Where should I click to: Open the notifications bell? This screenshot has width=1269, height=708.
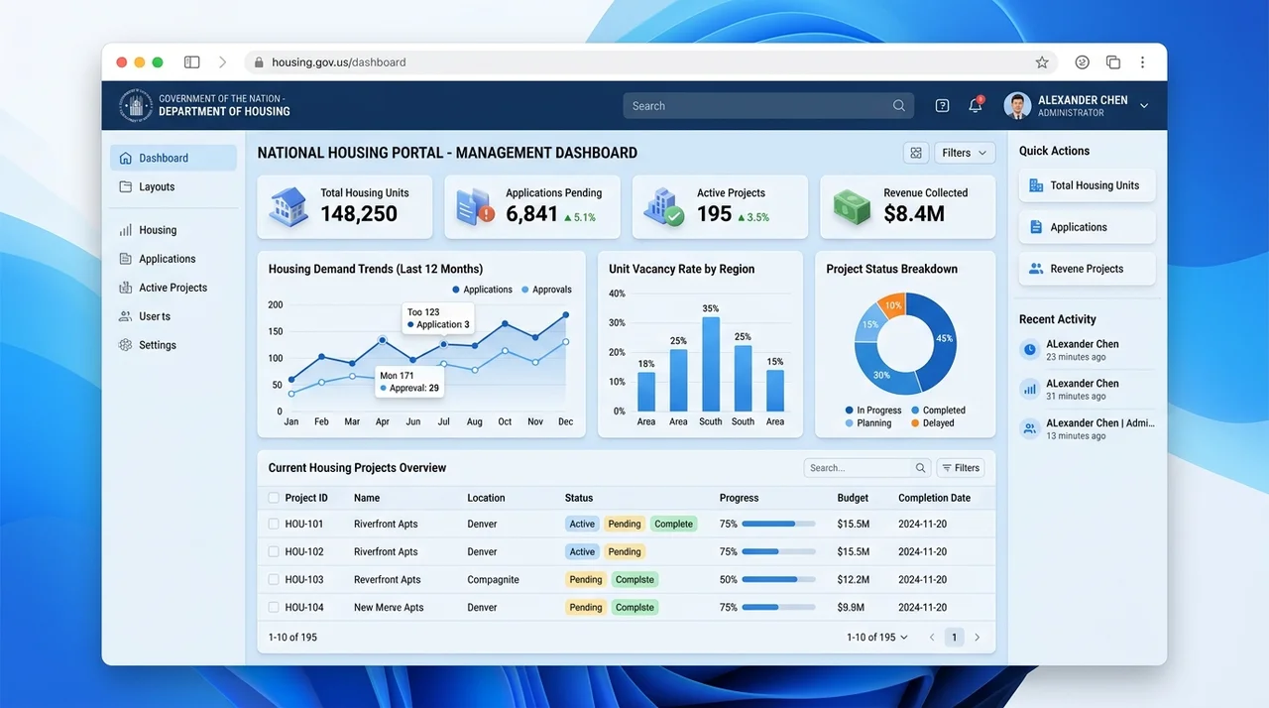[x=976, y=105]
